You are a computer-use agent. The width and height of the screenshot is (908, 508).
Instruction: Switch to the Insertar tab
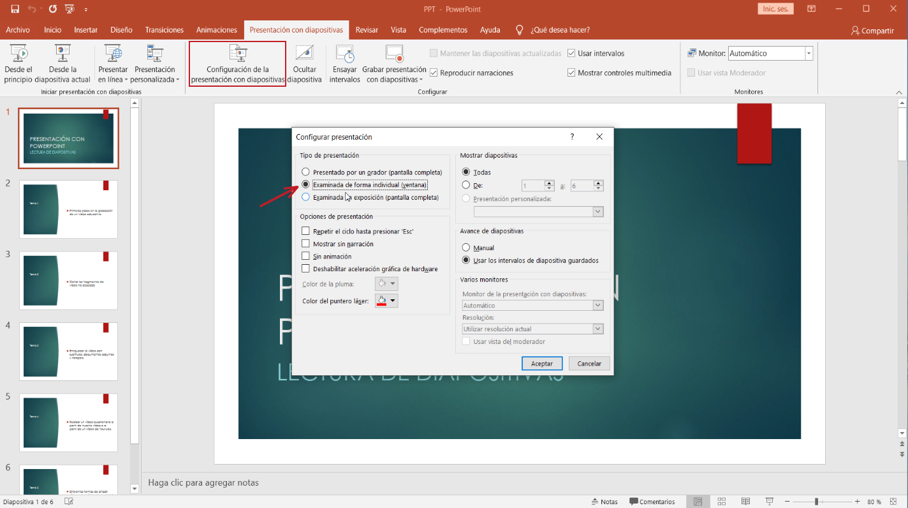coord(86,30)
